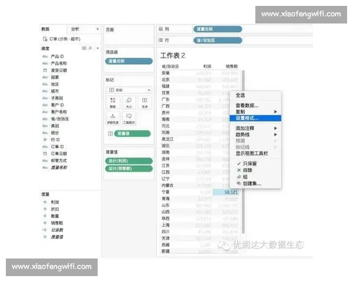Click the view-as-list icon in dimensions header
353x282 pixels.
[84, 48]
